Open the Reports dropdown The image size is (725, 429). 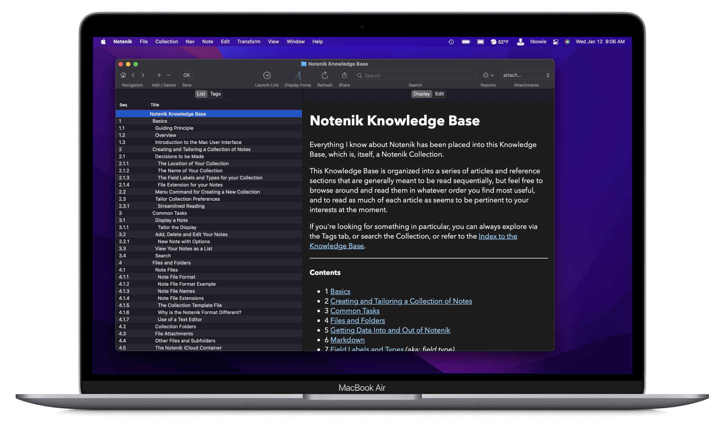(488, 75)
